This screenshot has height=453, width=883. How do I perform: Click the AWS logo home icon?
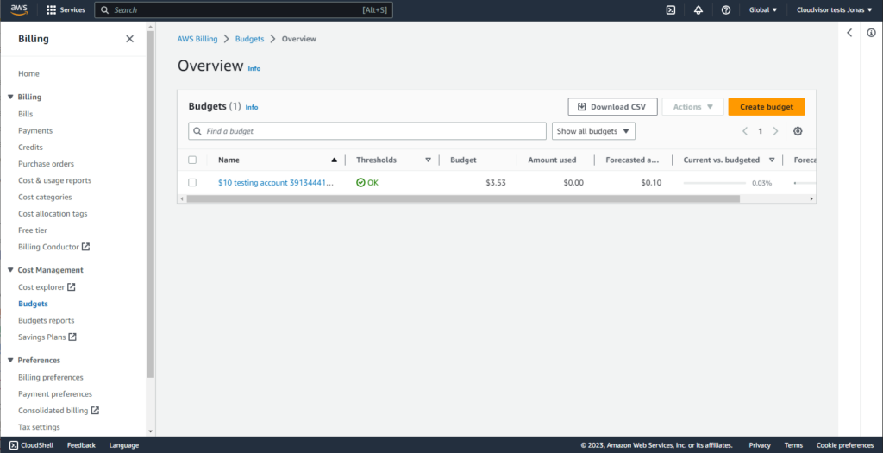tap(19, 10)
